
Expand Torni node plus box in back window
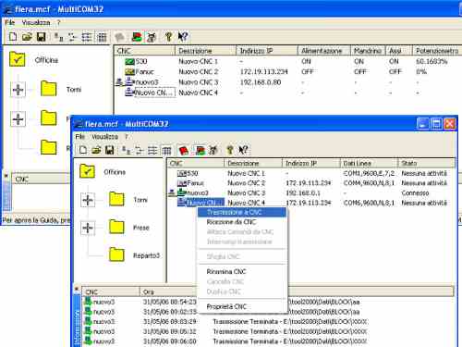(x=18, y=90)
